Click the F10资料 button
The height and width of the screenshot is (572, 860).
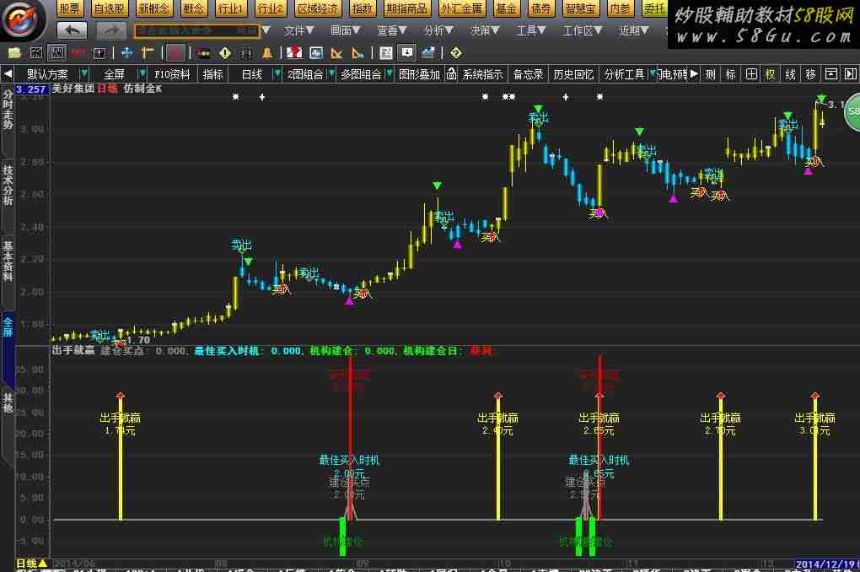pos(172,74)
